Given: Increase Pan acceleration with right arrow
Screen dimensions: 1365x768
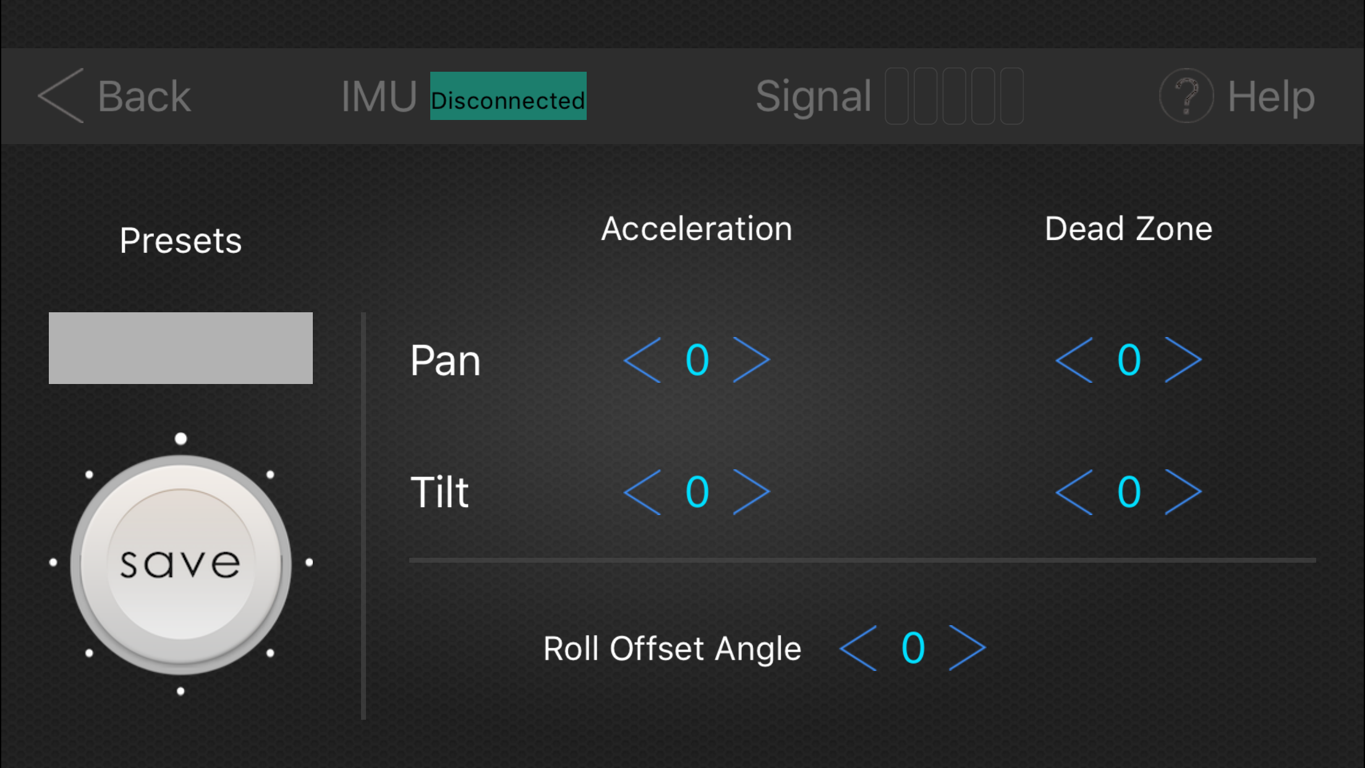Looking at the screenshot, I should 751,360.
